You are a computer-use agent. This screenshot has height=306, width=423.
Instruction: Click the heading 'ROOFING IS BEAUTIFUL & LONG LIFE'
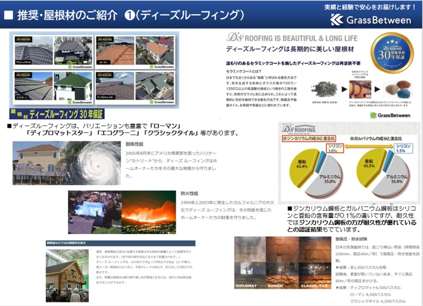pos(301,38)
